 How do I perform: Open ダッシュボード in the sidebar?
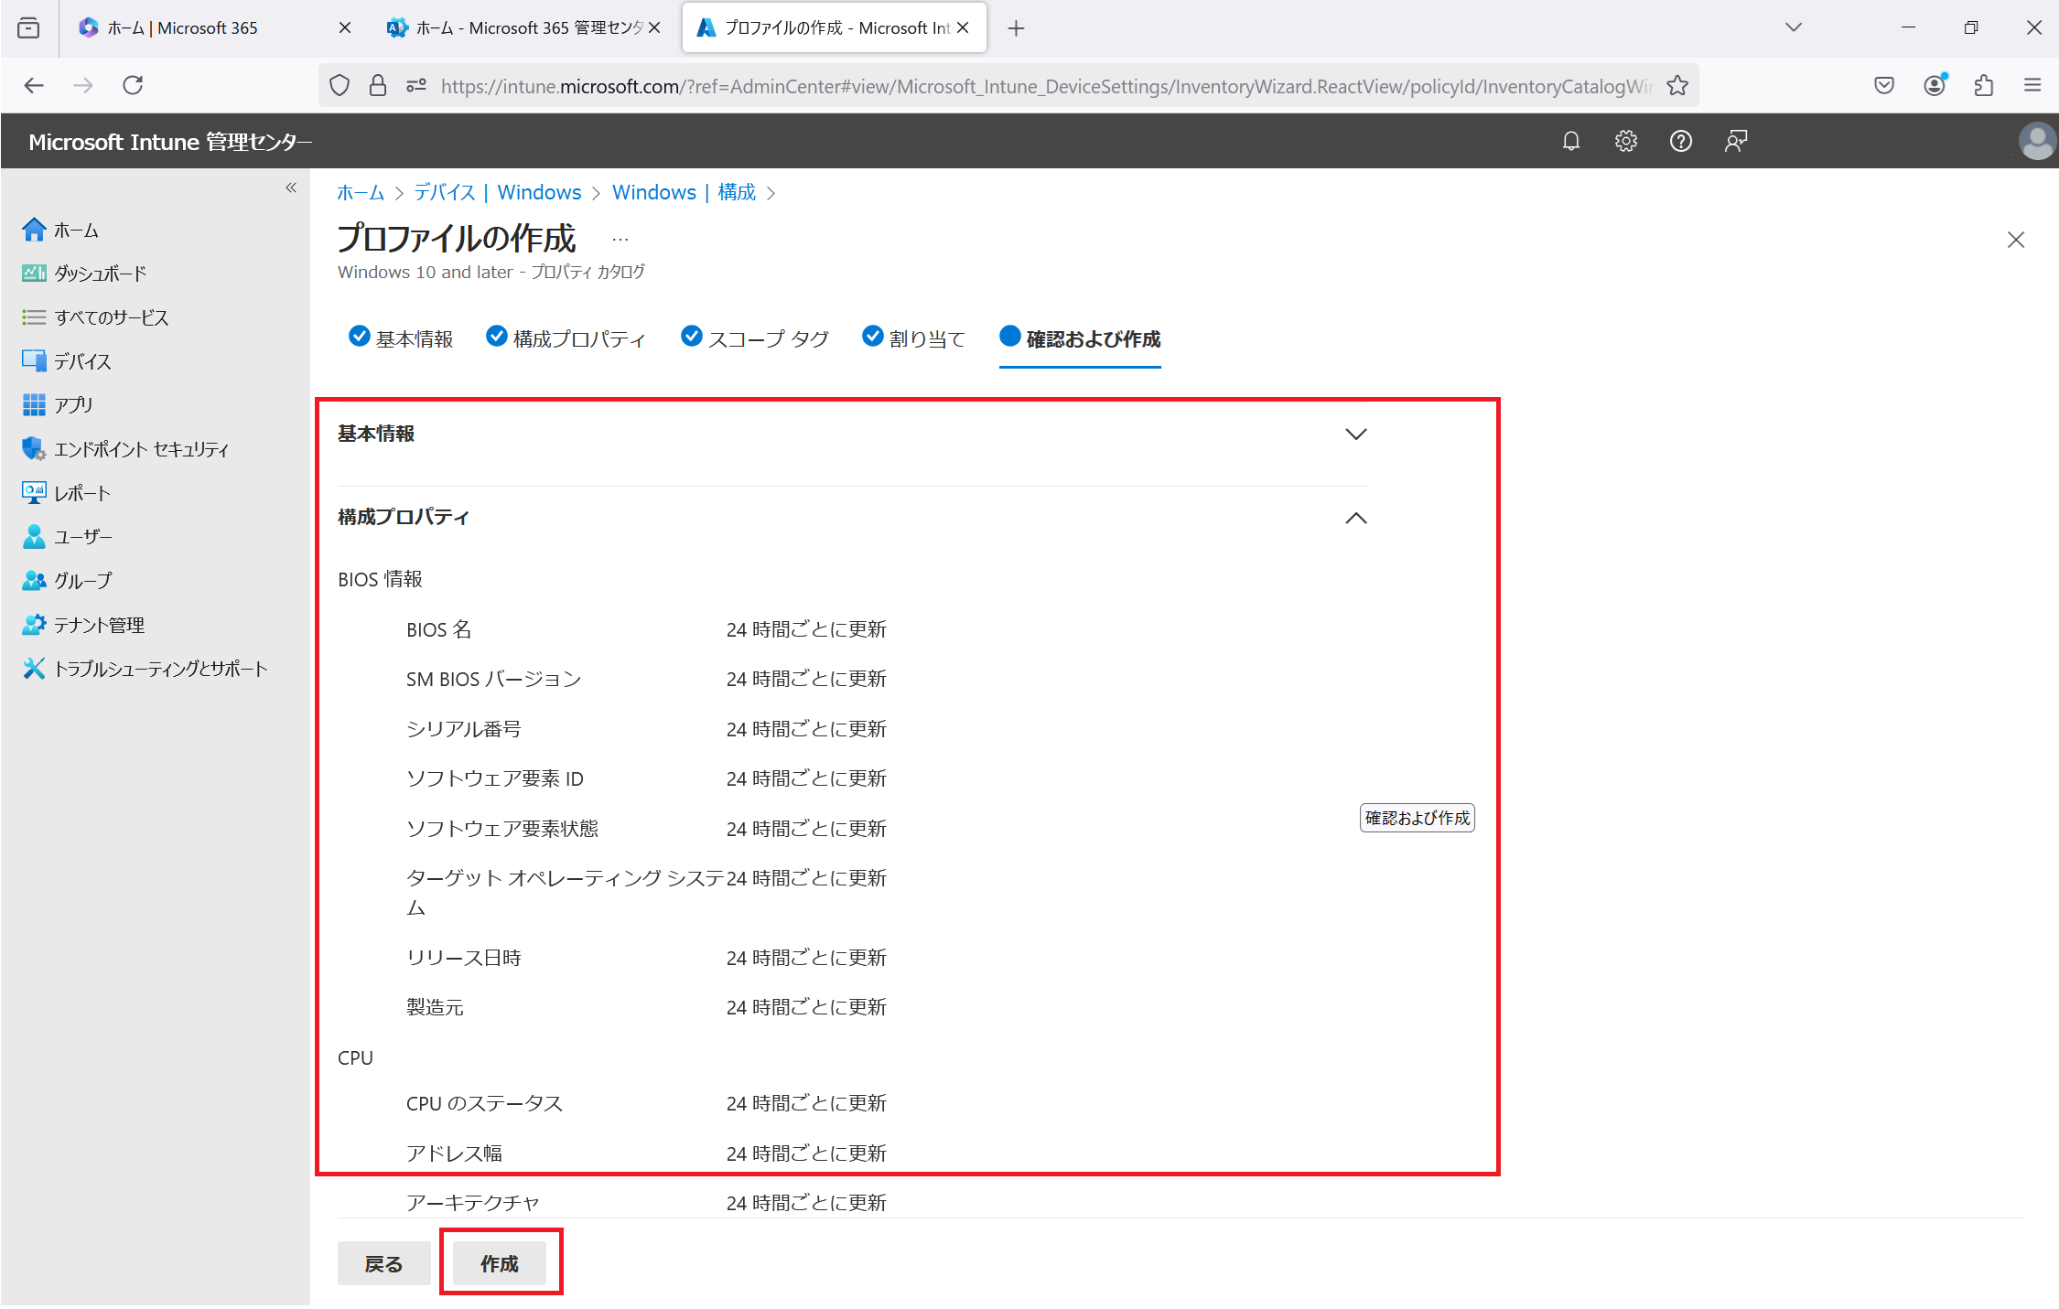point(84,274)
